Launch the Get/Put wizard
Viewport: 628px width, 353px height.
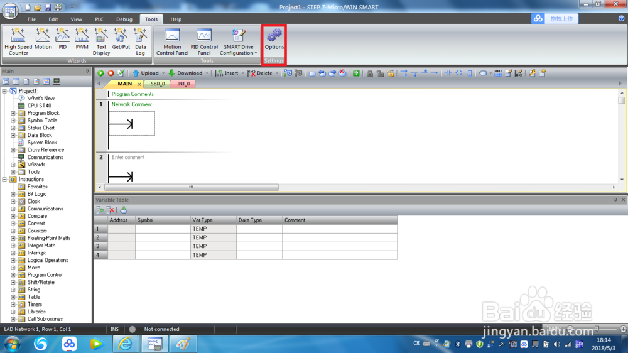pyautogui.click(x=121, y=39)
